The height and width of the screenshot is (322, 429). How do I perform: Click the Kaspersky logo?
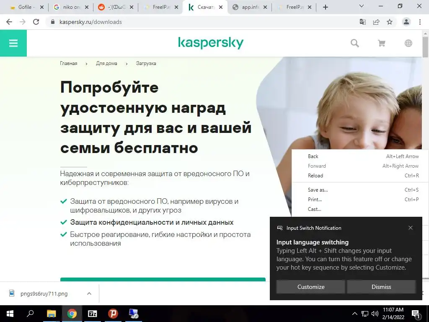click(211, 43)
